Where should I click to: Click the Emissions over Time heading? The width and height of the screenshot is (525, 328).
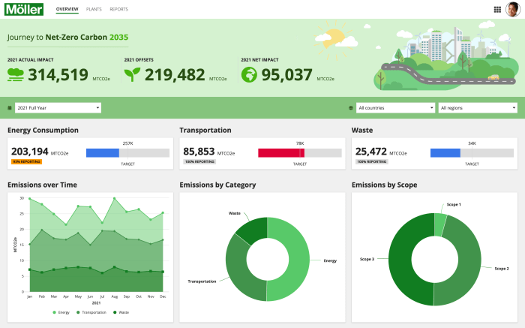pyautogui.click(x=42, y=185)
